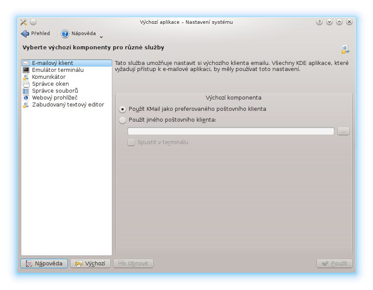Select the Webový prohlížeč globe icon
Screen dimensions: 373x290
click(x=26, y=97)
